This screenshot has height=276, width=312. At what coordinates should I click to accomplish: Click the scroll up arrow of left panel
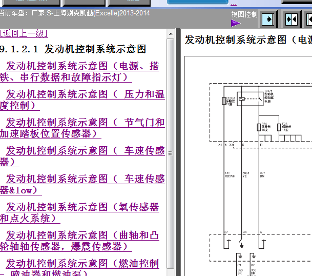(x=171, y=34)
